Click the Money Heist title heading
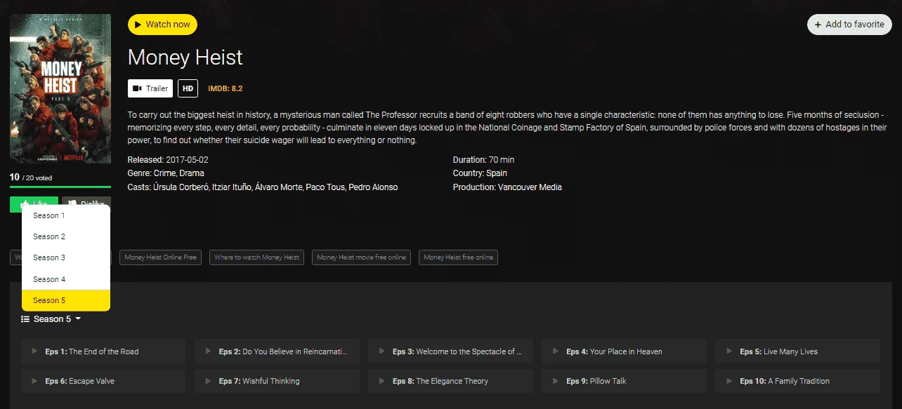Screen dimensions: 902x409 [x=185, y=57]
